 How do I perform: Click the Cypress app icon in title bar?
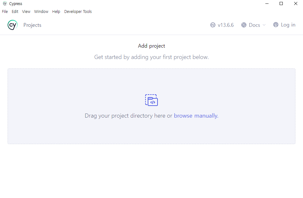(x=5, y=3)
